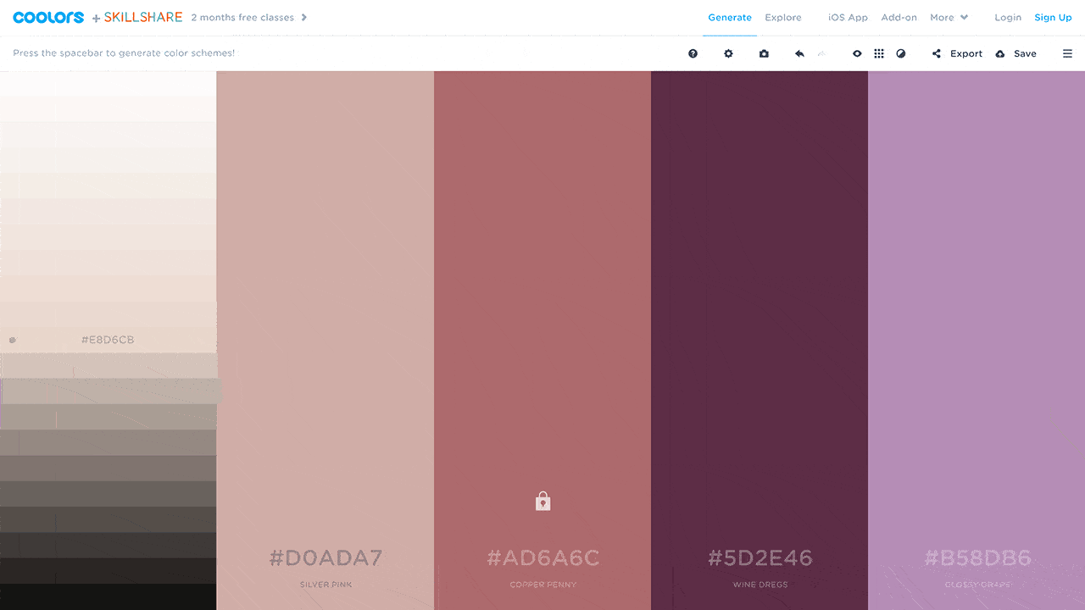Switch to the Generate tab
This screenshot has width=1085, height=610.
[730, 17]
